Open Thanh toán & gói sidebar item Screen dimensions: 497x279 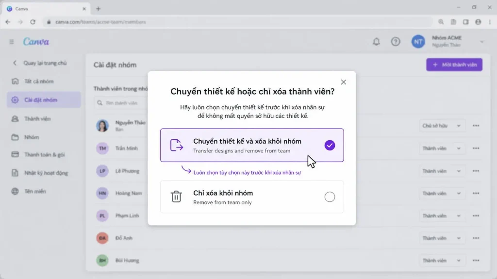44,155
